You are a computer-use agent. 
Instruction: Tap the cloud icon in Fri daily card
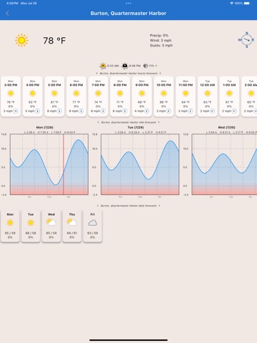93,223
